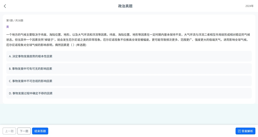Screen dimensions: 258x137
Task: Choose option C 事物发展中不可忽视的影响因素
Action: (129, 81)
